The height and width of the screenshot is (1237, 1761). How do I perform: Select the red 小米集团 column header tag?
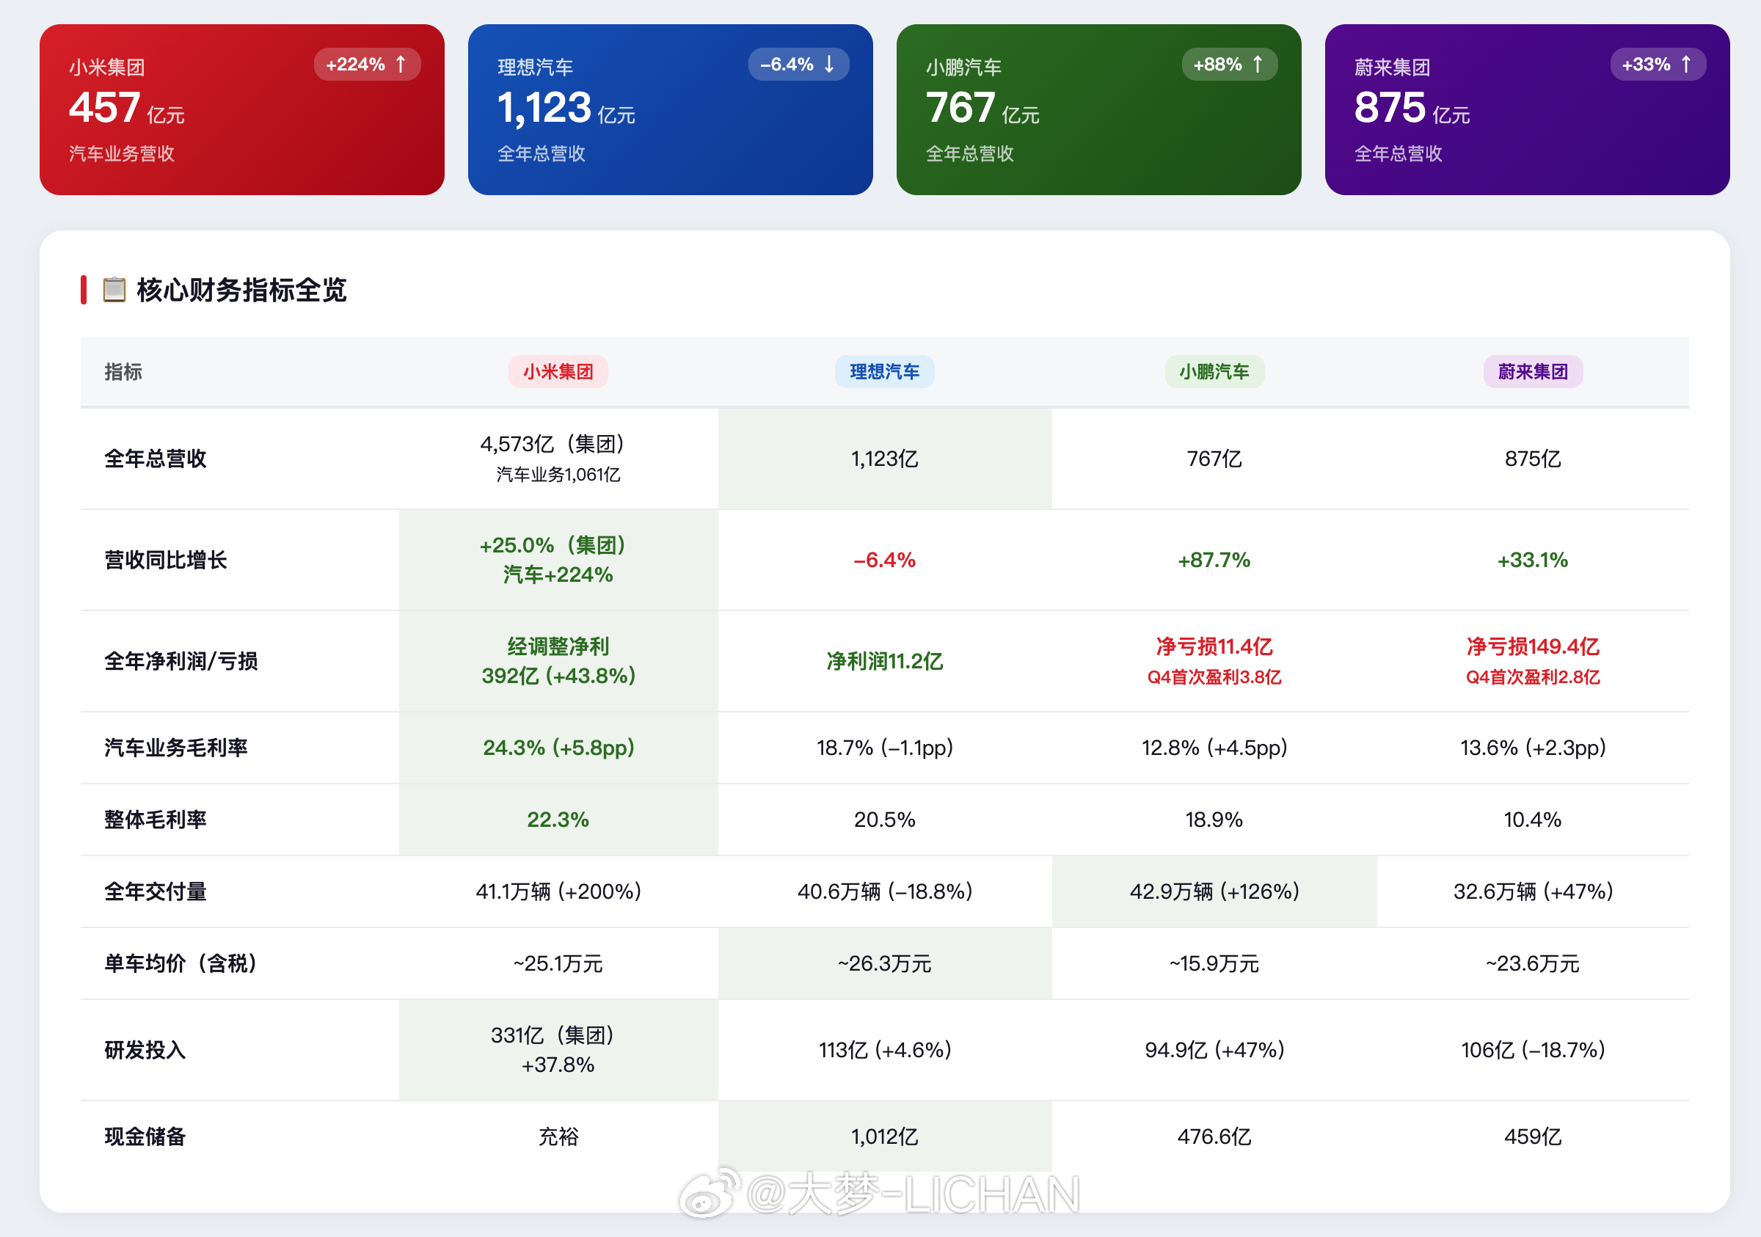pyautogui.click(x=558, y=372)
